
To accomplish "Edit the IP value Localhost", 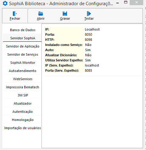I will click(x=92, y=29).
